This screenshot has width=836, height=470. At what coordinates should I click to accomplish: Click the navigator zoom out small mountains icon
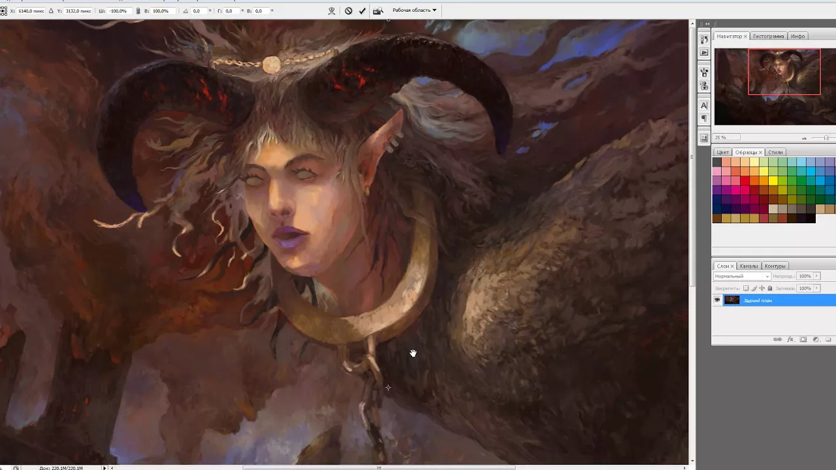[804, 138]
